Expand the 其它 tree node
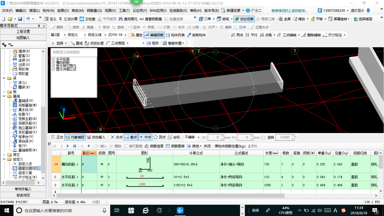 pos(4,155)
